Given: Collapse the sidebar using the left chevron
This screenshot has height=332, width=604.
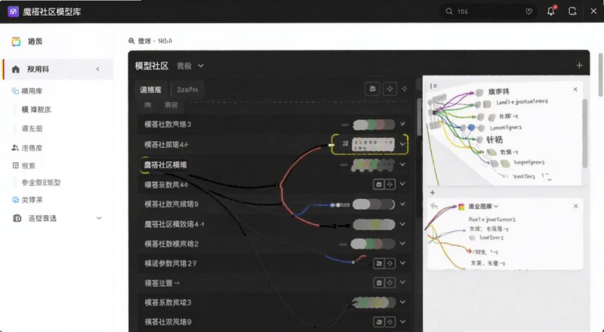Looking at the screenshot, I should 98,69.
